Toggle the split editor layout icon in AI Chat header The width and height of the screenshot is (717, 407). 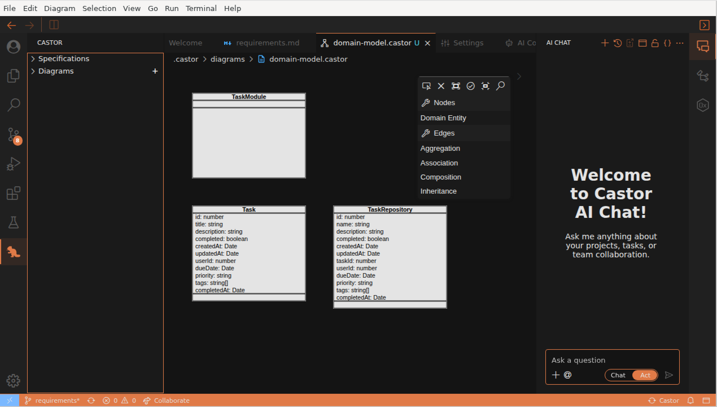(x=643, y=43)
